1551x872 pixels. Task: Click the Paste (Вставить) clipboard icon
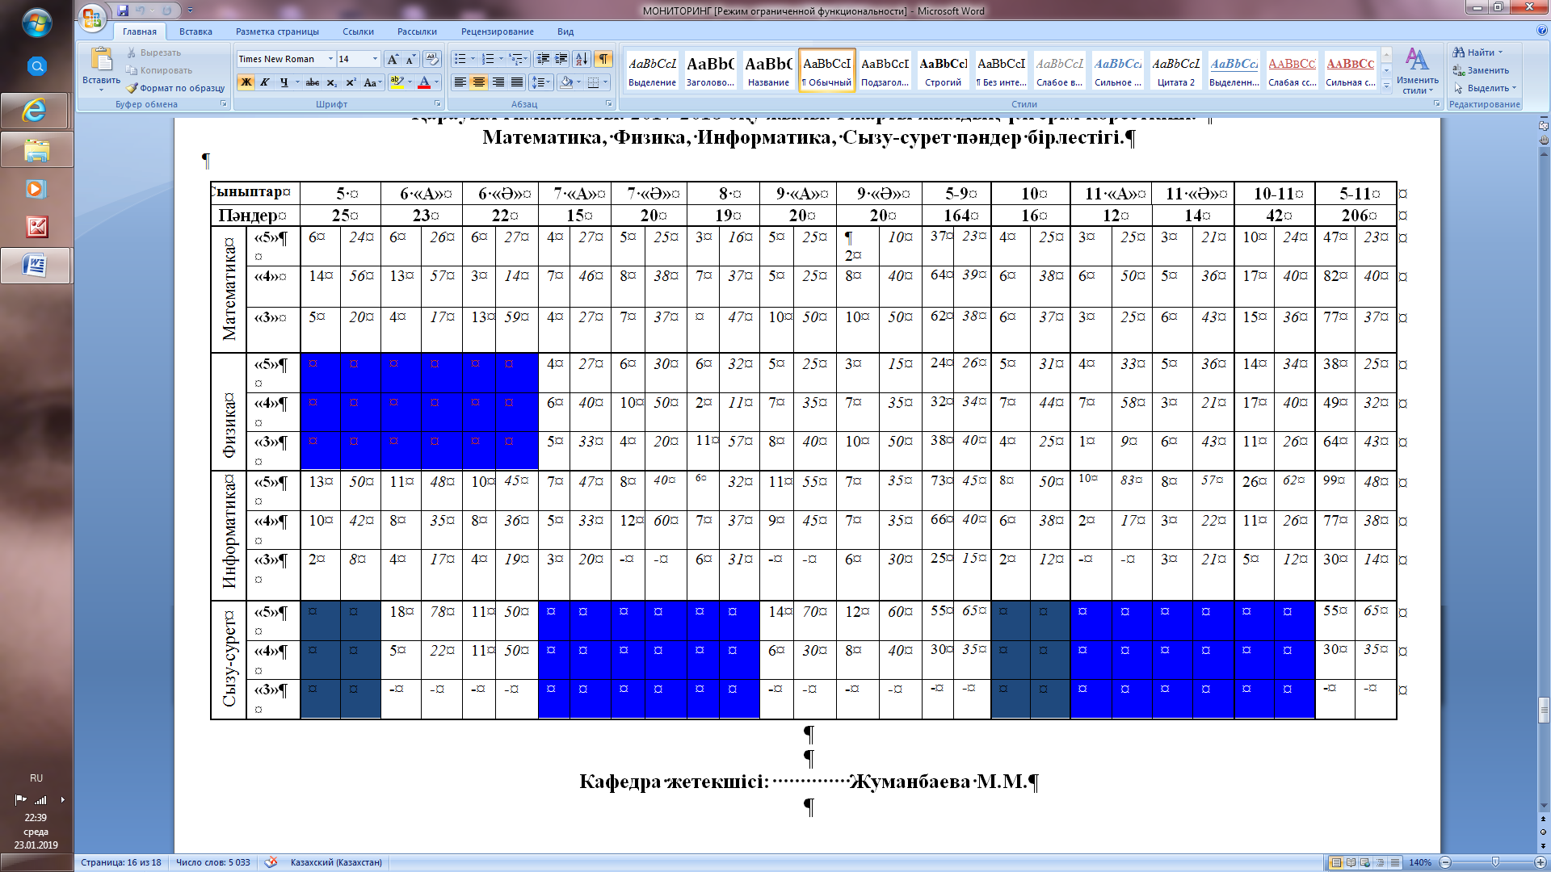pyautogui.click(x=101, y=60)
